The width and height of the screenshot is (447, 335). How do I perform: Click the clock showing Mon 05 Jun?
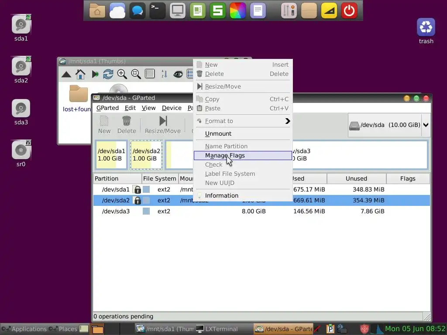coord(416,329)
